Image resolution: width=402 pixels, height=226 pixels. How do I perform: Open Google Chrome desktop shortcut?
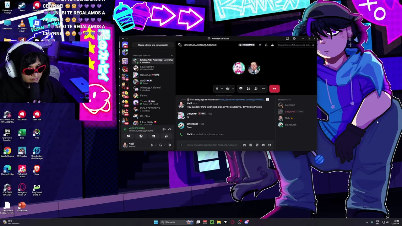pyautogui.click(x=7, y=153)
